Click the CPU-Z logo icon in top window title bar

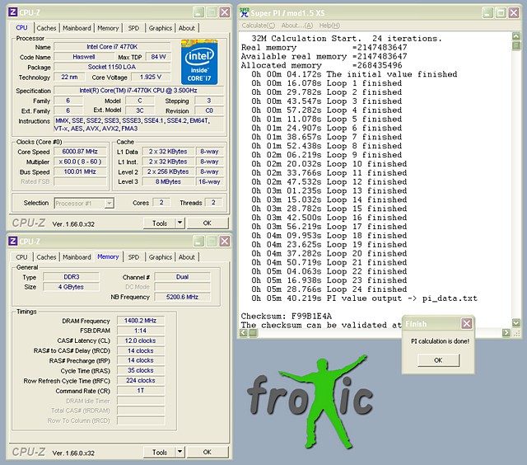[x=13, y=12]
